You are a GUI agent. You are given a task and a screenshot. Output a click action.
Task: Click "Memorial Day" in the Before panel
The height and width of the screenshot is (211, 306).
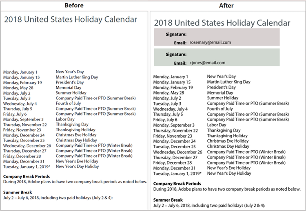(69, 88)
